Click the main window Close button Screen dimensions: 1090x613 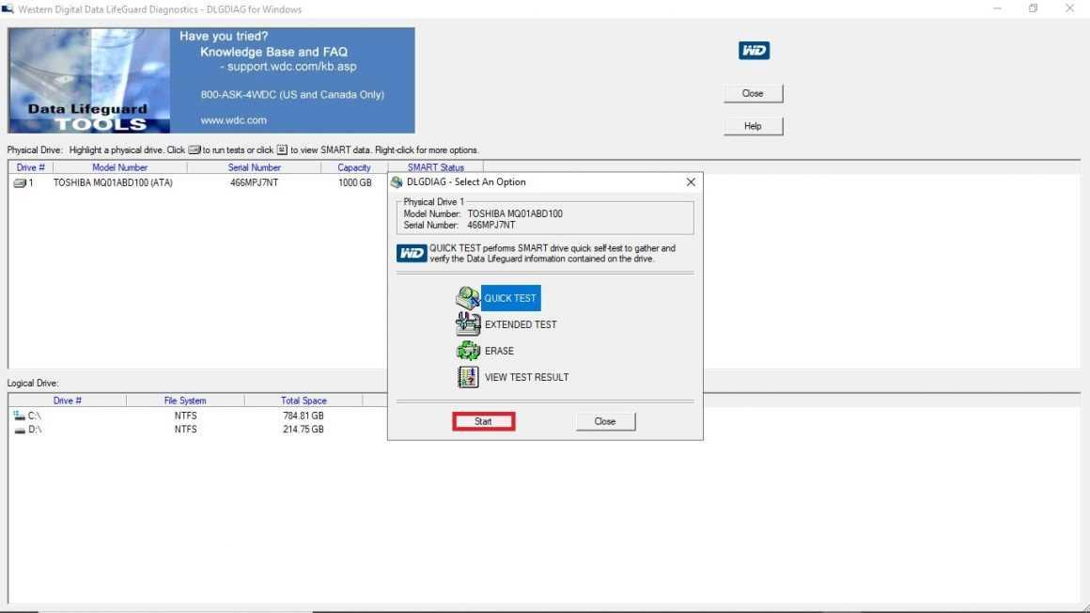pos(753,93)
